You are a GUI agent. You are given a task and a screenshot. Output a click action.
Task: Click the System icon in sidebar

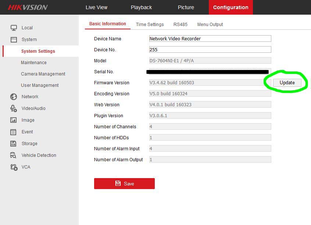[x=14, y=40]
